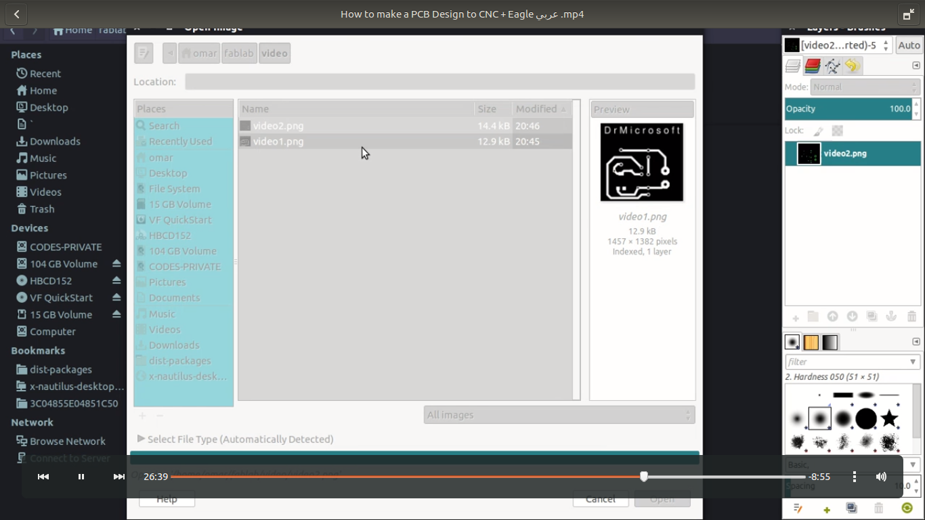Eject the 15 GB Volume device
This screenshot has height=520, width=925.
(116, 314)
